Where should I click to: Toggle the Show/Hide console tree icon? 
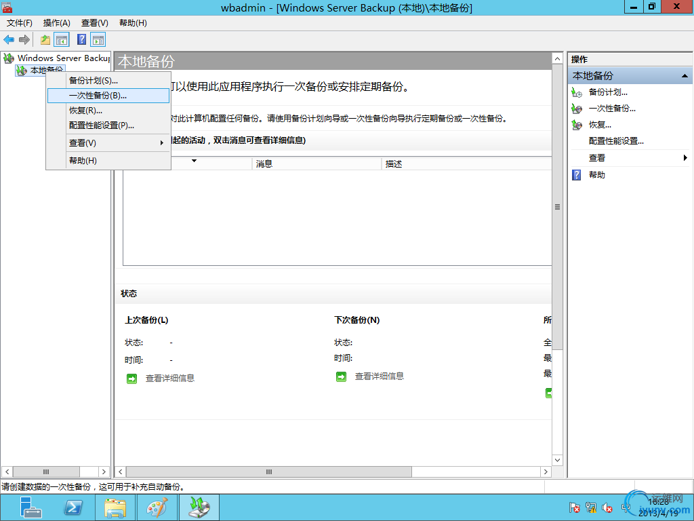click(x=62, y=40)
